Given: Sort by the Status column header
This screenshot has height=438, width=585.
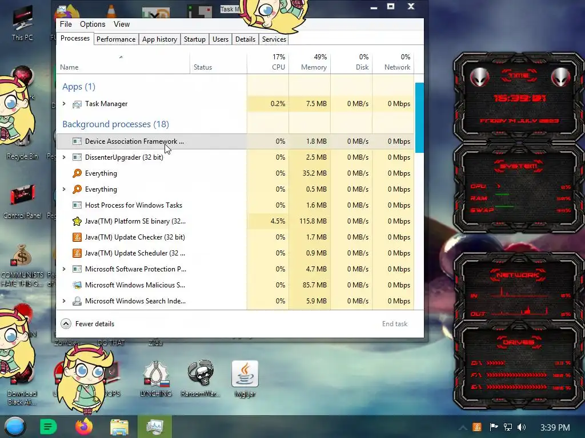Looking at the screenshot, I should pos(218,62).
